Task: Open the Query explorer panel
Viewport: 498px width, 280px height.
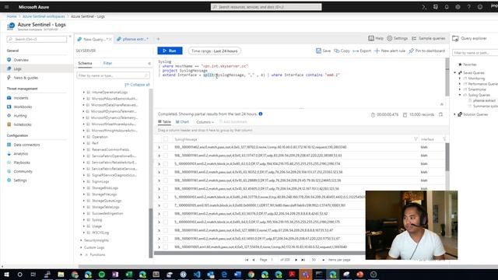Action: click(469, 38)
